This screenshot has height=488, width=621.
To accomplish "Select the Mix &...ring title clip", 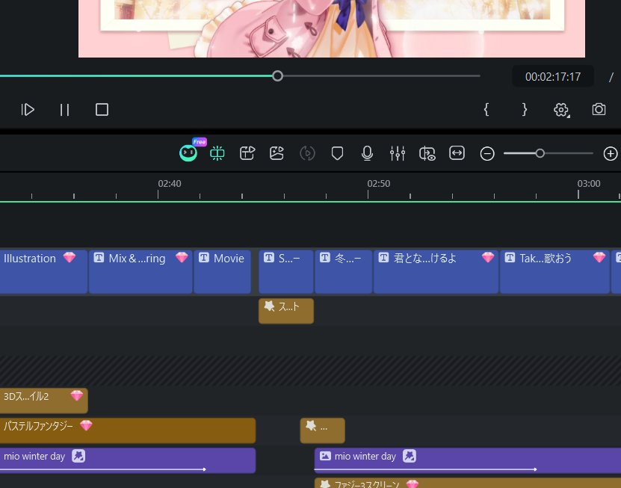I will pos(140,271).
